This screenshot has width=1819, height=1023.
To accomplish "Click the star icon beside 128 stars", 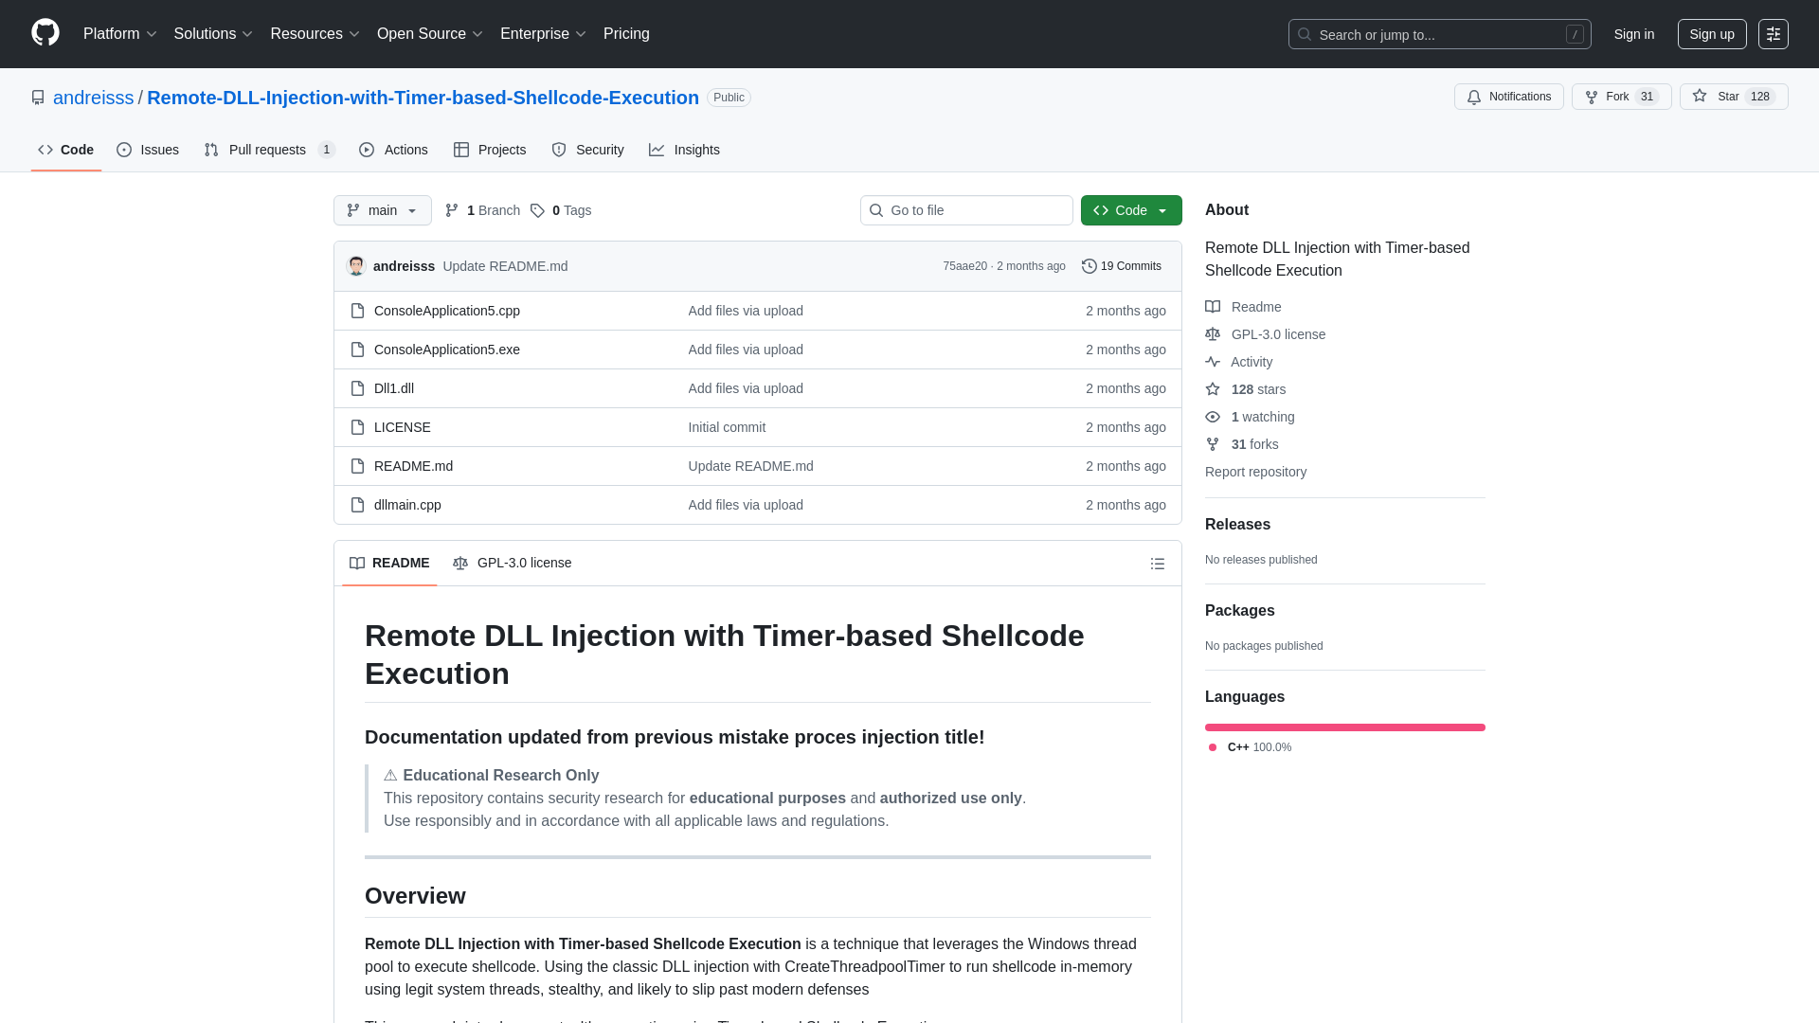I will 1213,389.
